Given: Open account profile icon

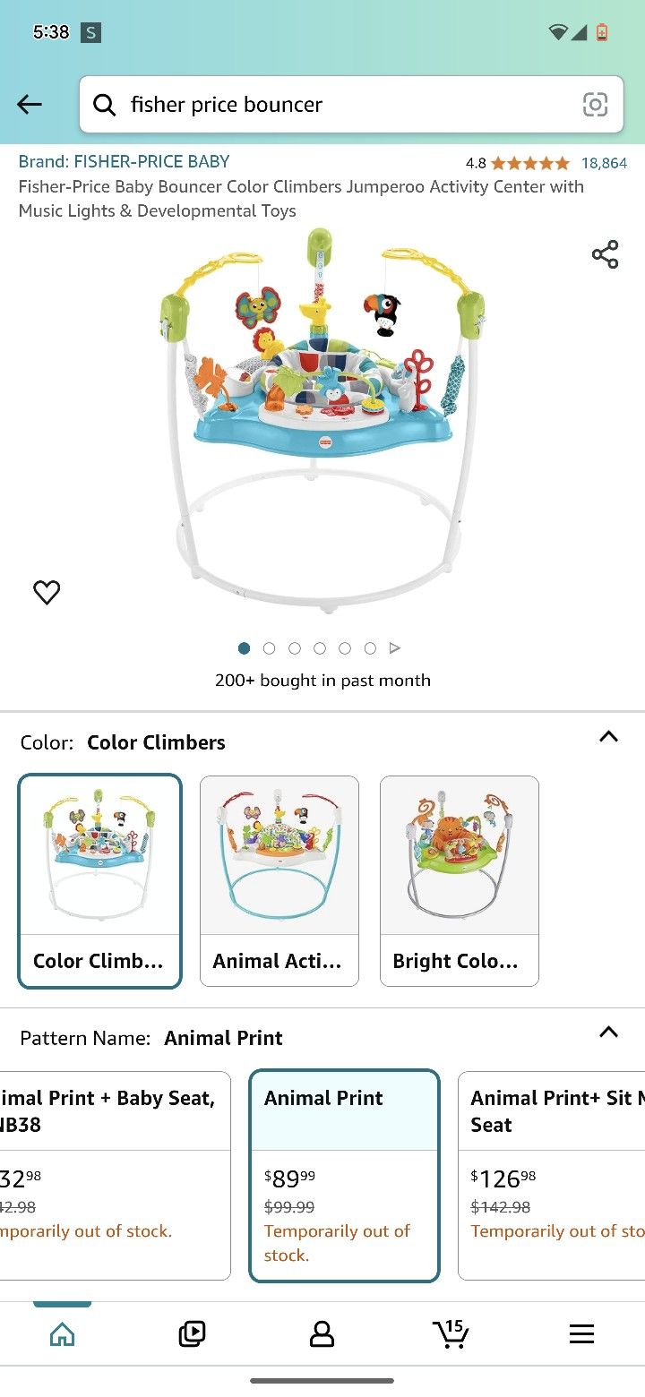Looking at the screenshot, I should (x=322, y=1334).
